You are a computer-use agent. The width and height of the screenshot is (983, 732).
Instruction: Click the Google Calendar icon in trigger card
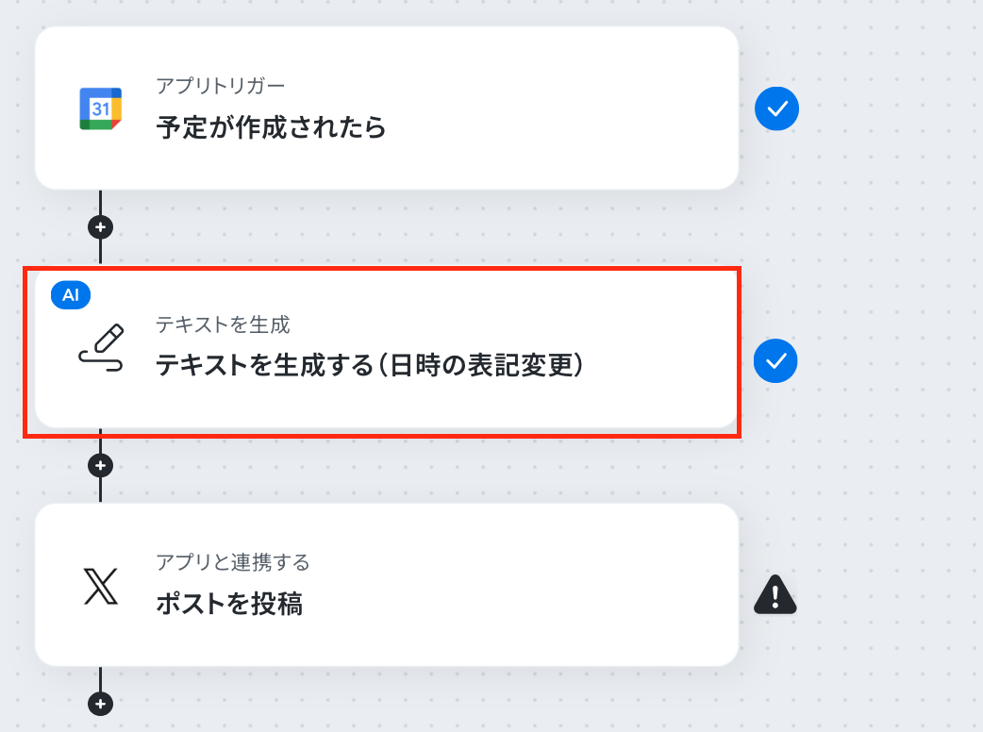click(x=100, y=108)
